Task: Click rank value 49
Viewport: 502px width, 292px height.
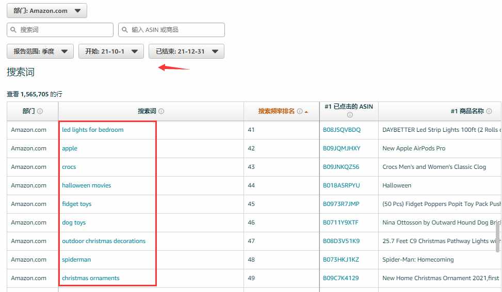Action: point(251,278)
